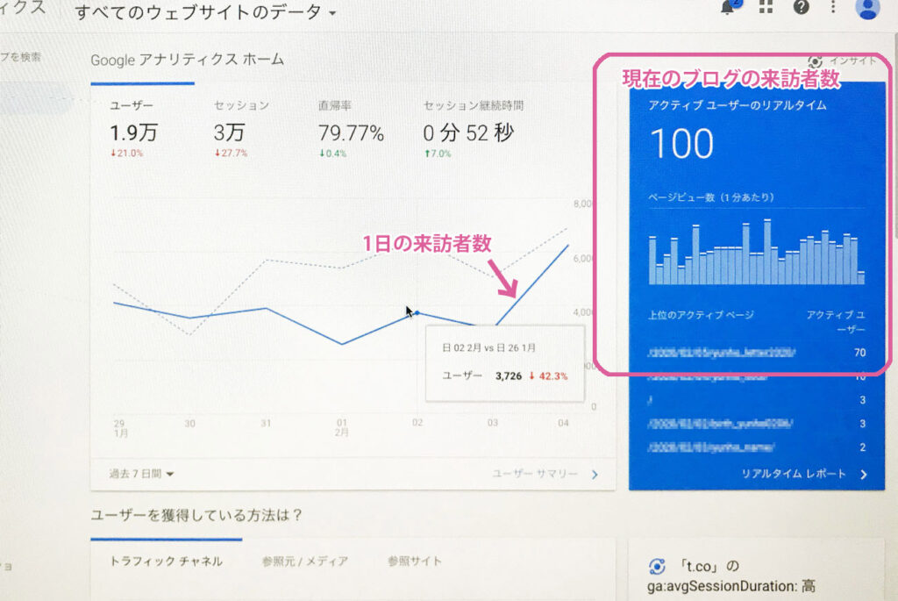Image resolution: width=898 pixels, height=601 pixels.
Task: Click the ページビュー数 per-minute bar chart
Action: tap(757, 252)
